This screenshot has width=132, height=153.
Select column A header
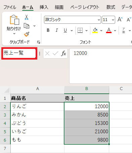[38, 90]
